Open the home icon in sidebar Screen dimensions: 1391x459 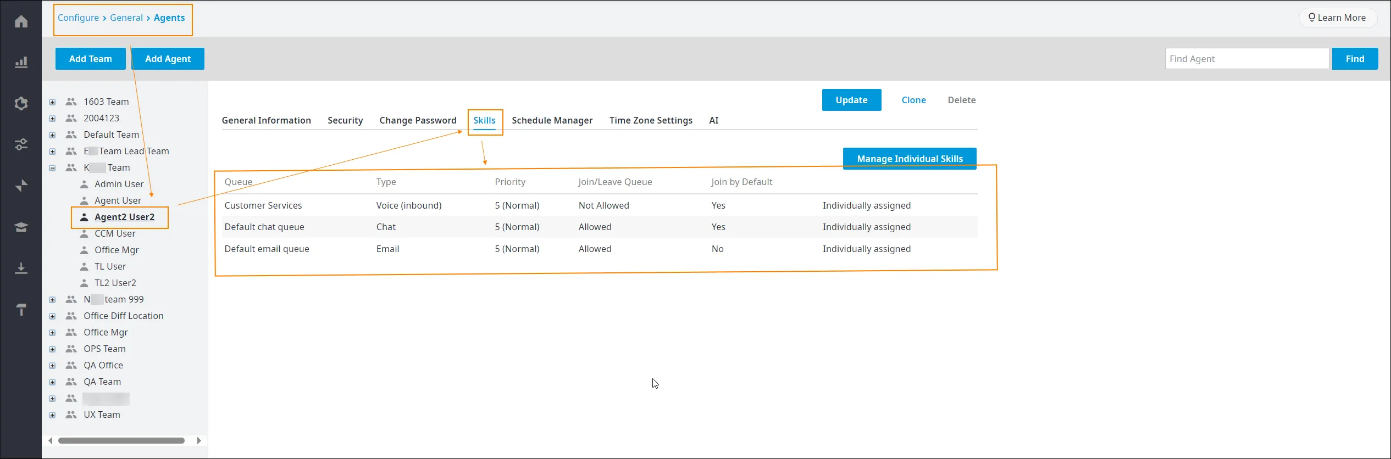point(21,21)
